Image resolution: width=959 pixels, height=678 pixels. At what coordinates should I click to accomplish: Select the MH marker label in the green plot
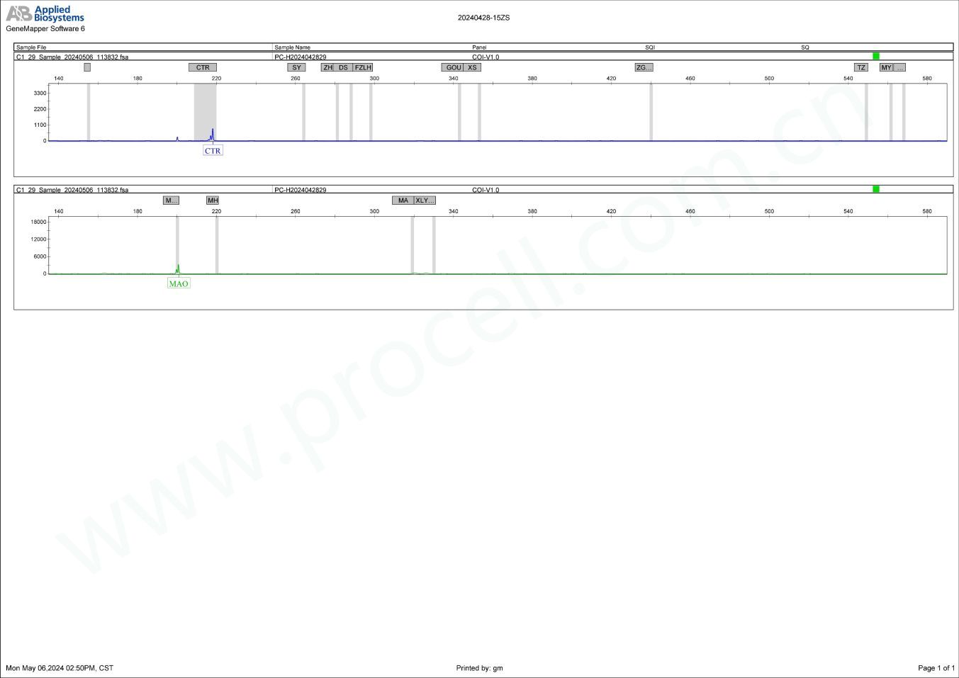(213, 200)
